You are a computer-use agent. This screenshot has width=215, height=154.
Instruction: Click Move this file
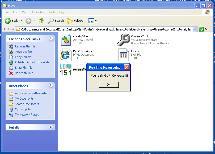pos(23,52)
